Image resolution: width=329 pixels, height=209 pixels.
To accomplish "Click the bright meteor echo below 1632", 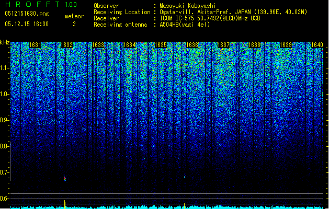I will [x=65, y=179].
